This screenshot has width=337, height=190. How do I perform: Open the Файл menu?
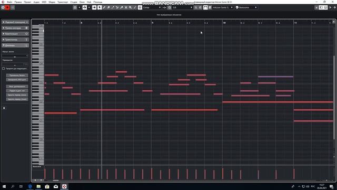pyautogui.click(x=9, y=2)
